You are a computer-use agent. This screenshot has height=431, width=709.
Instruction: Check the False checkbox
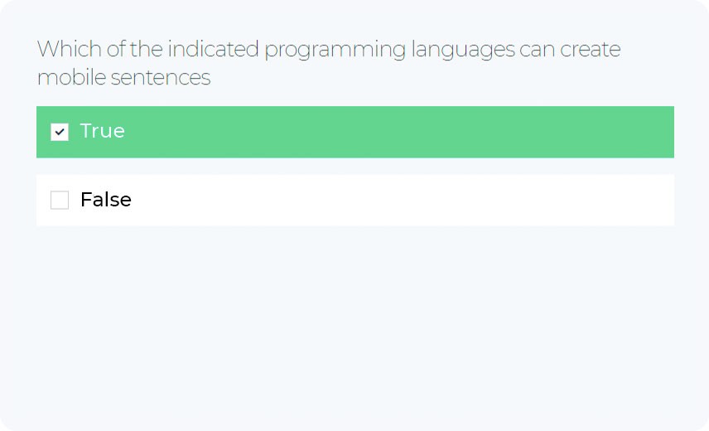tap(60, 200)
